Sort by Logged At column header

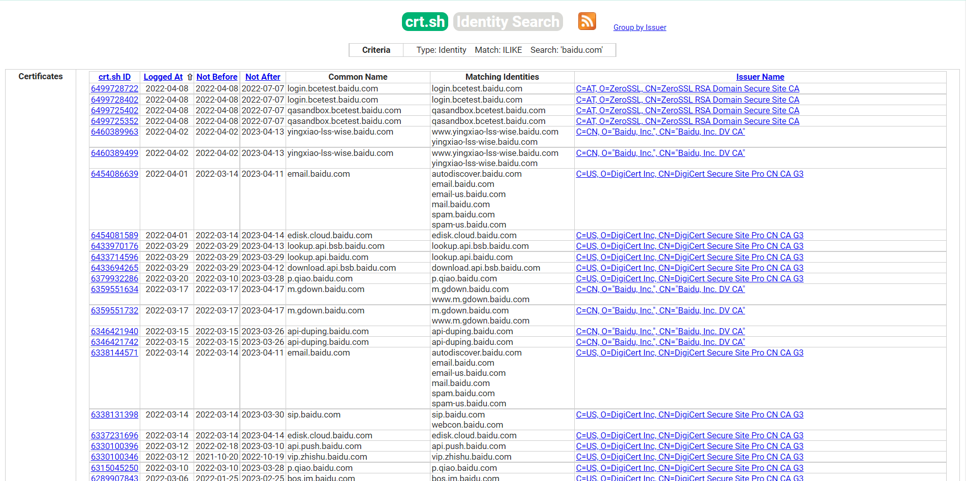tap(163, 77)
